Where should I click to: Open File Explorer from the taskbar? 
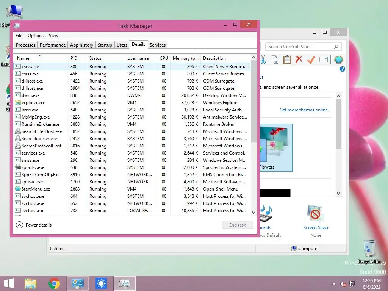(30, 283)
